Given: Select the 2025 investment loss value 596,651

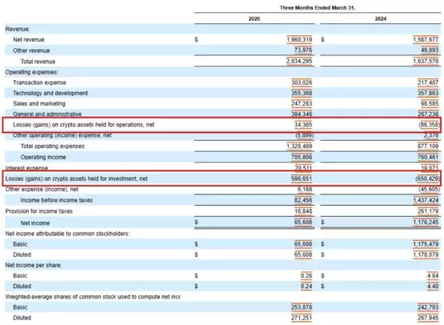Looking at the screenshot, I should click(302, 179).
